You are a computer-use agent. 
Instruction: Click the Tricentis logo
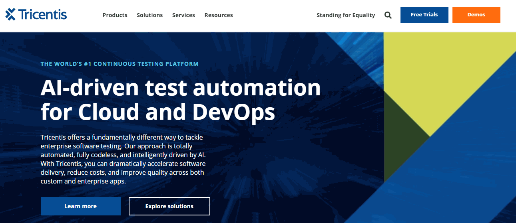(36, 14)
